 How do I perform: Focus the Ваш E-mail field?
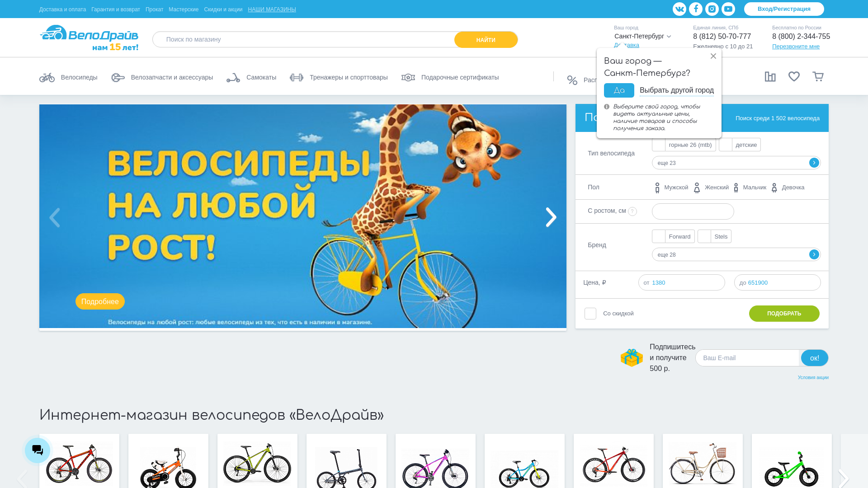[747, 358]
